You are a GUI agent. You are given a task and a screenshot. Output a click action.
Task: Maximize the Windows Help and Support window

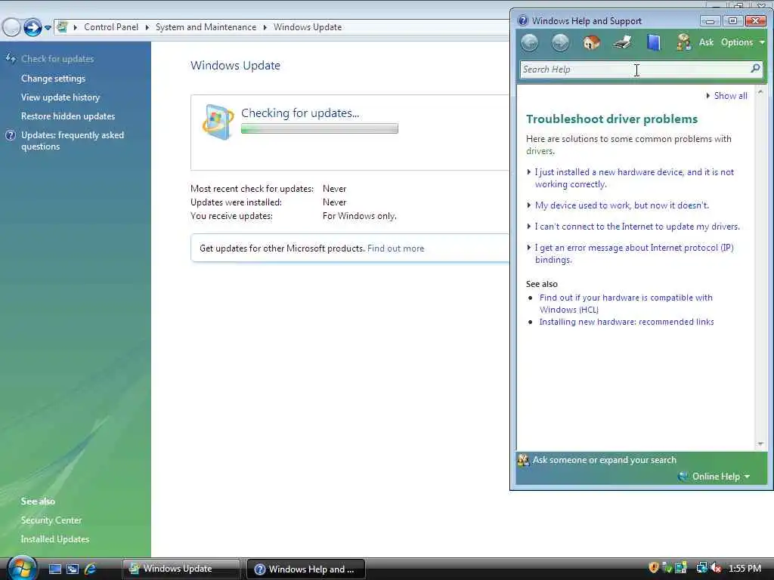(732, 20)
